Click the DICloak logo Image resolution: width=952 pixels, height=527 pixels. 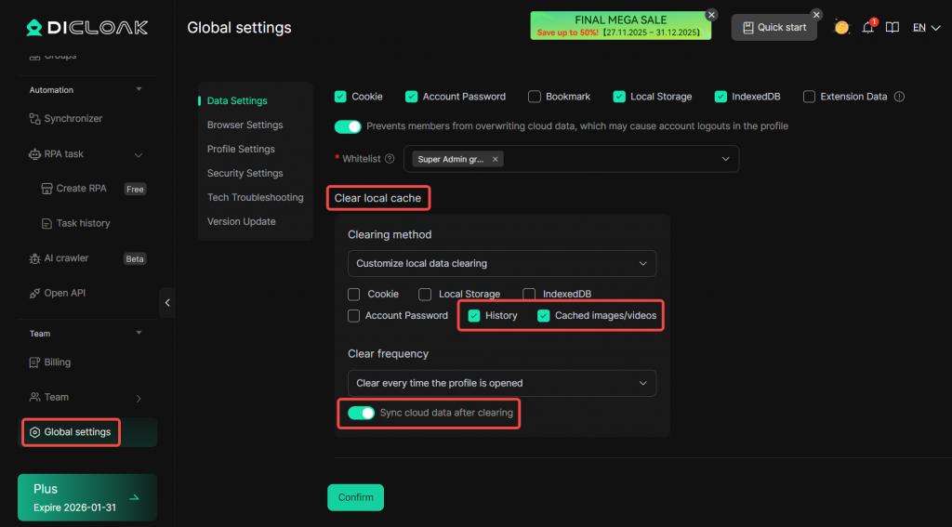86,28
